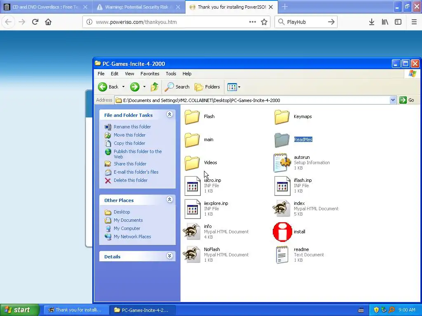
Task: Open the Edit menu
Action: (115, 74)
